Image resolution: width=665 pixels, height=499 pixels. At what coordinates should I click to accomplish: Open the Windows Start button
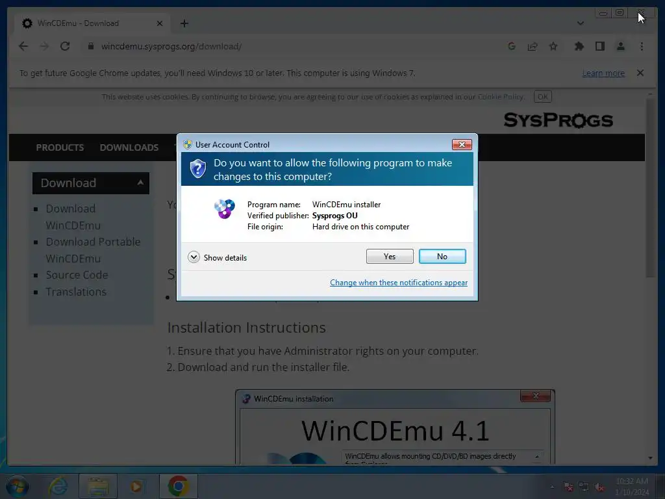coord(17,486)
